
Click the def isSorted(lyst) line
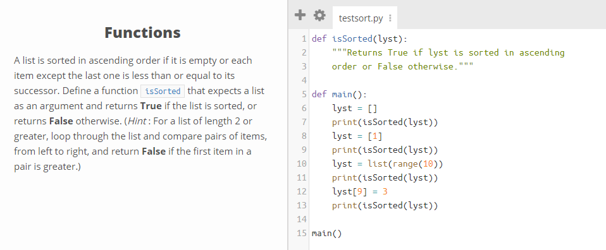pyautogui.click(x=359, y=39)
